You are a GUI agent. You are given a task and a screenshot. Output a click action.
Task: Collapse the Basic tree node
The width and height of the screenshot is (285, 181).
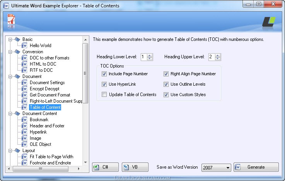10,39
